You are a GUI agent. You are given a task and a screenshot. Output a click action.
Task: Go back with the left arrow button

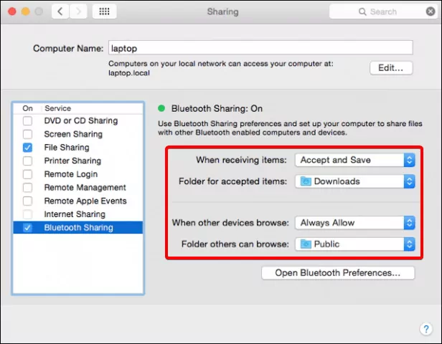60,11
